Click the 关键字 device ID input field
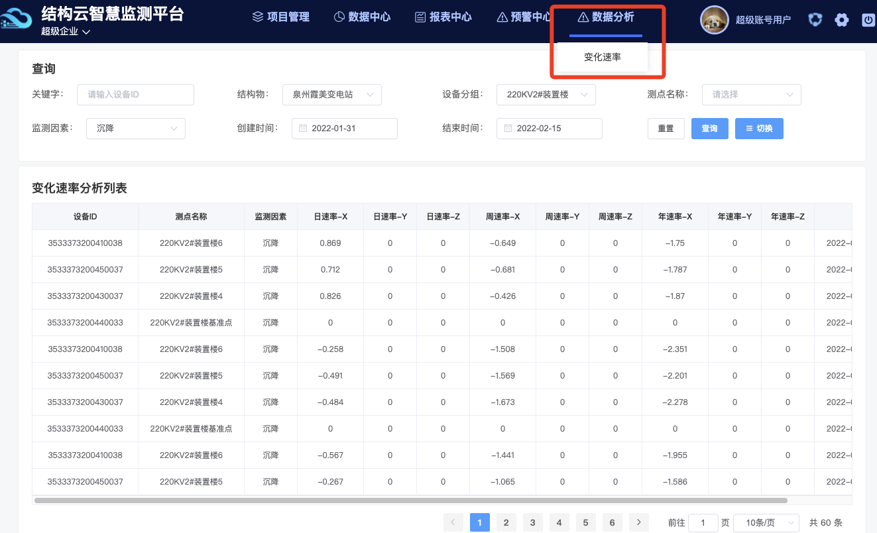Screen dimensions: 877x533 135,95
